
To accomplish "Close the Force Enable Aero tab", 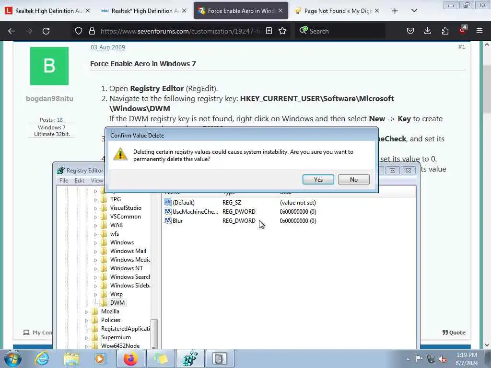I will pos(281,11).
